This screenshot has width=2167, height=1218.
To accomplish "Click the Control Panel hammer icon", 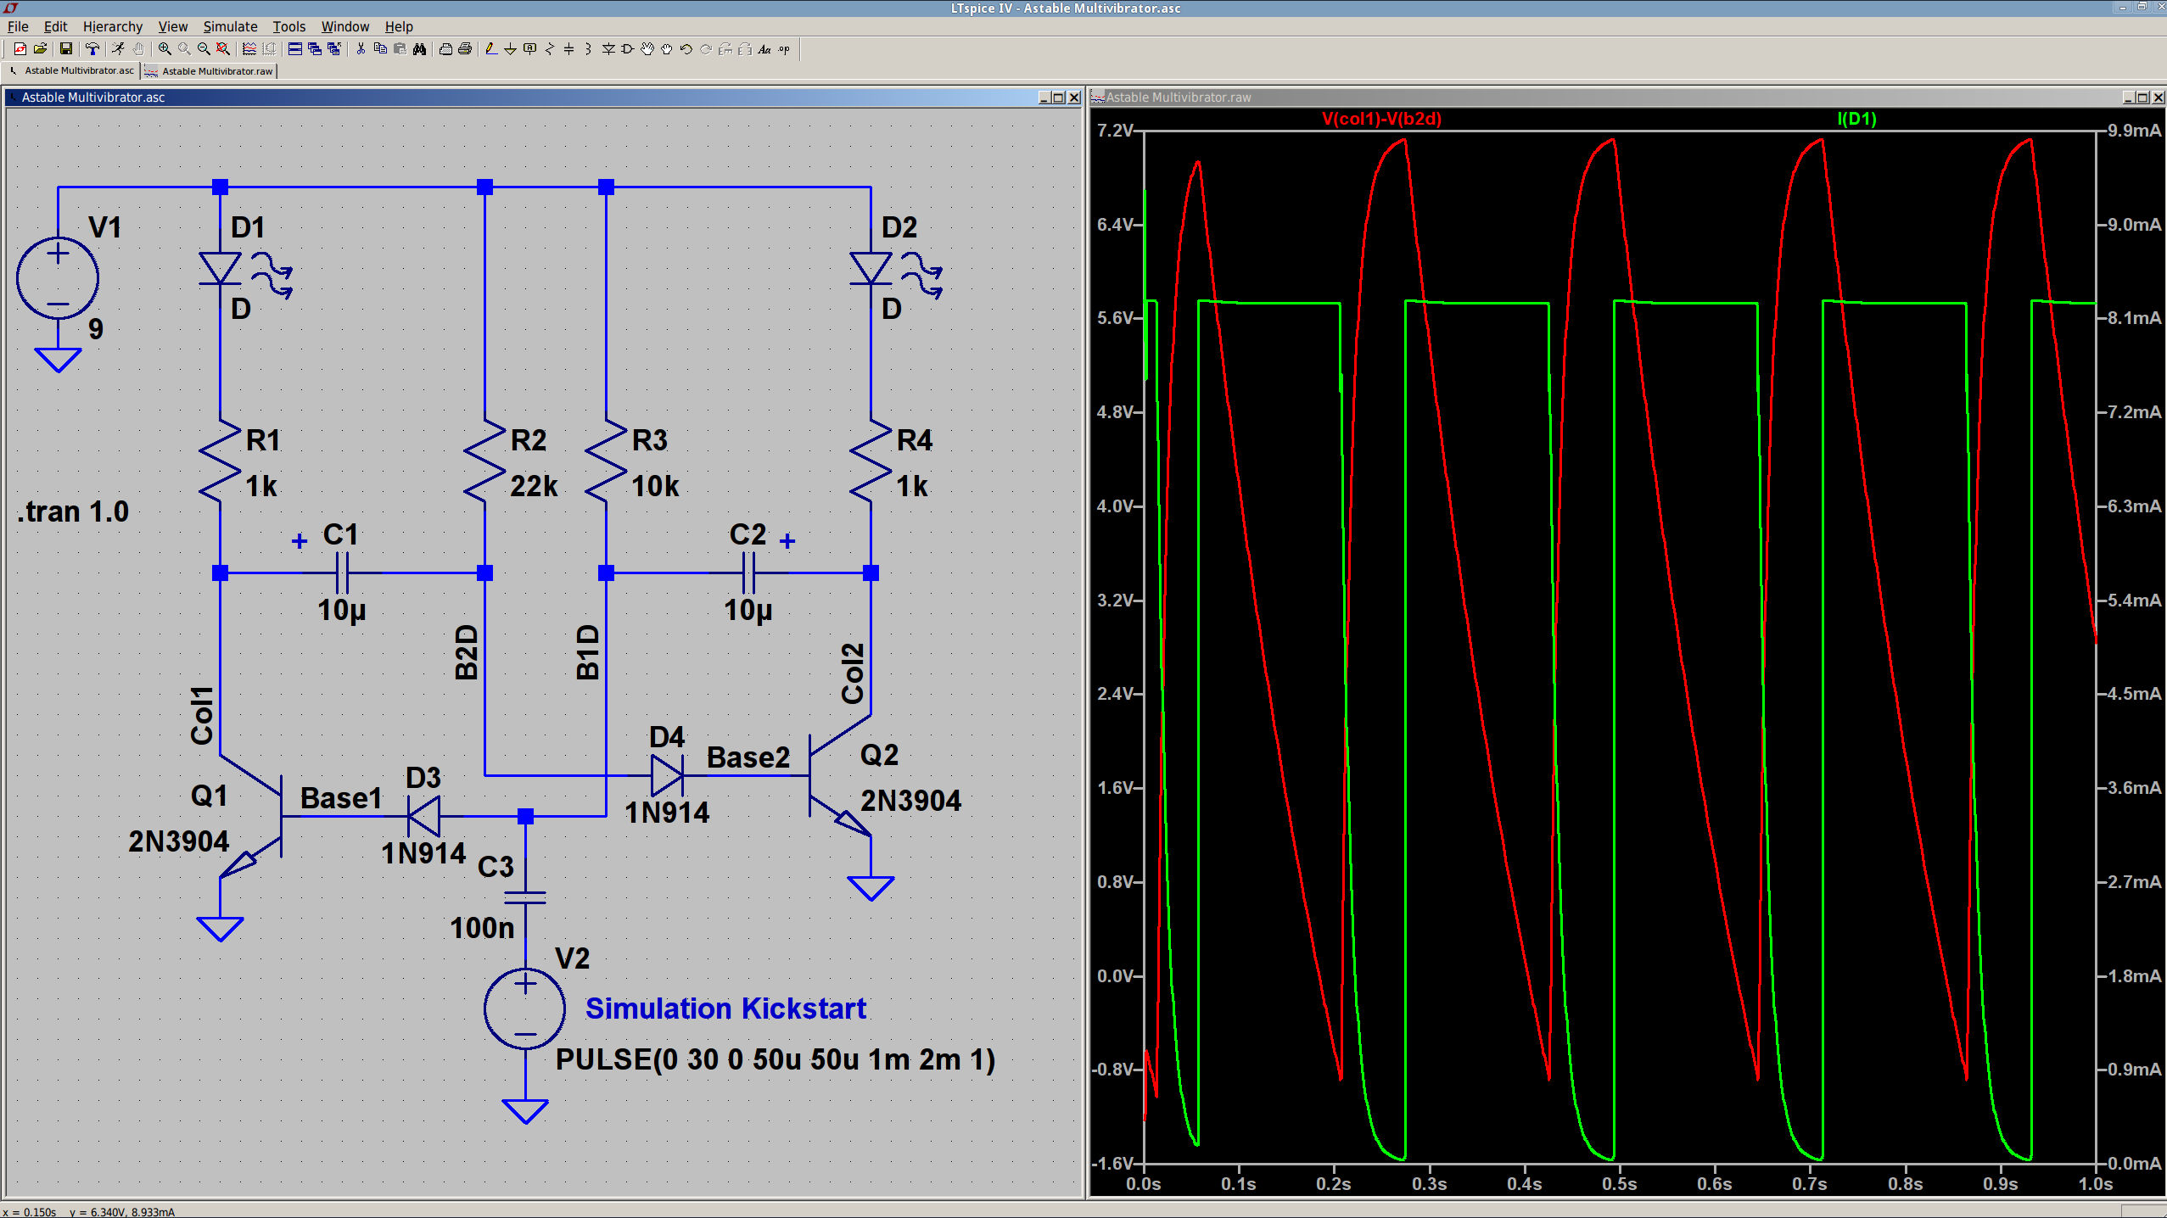I will [92, 49].
